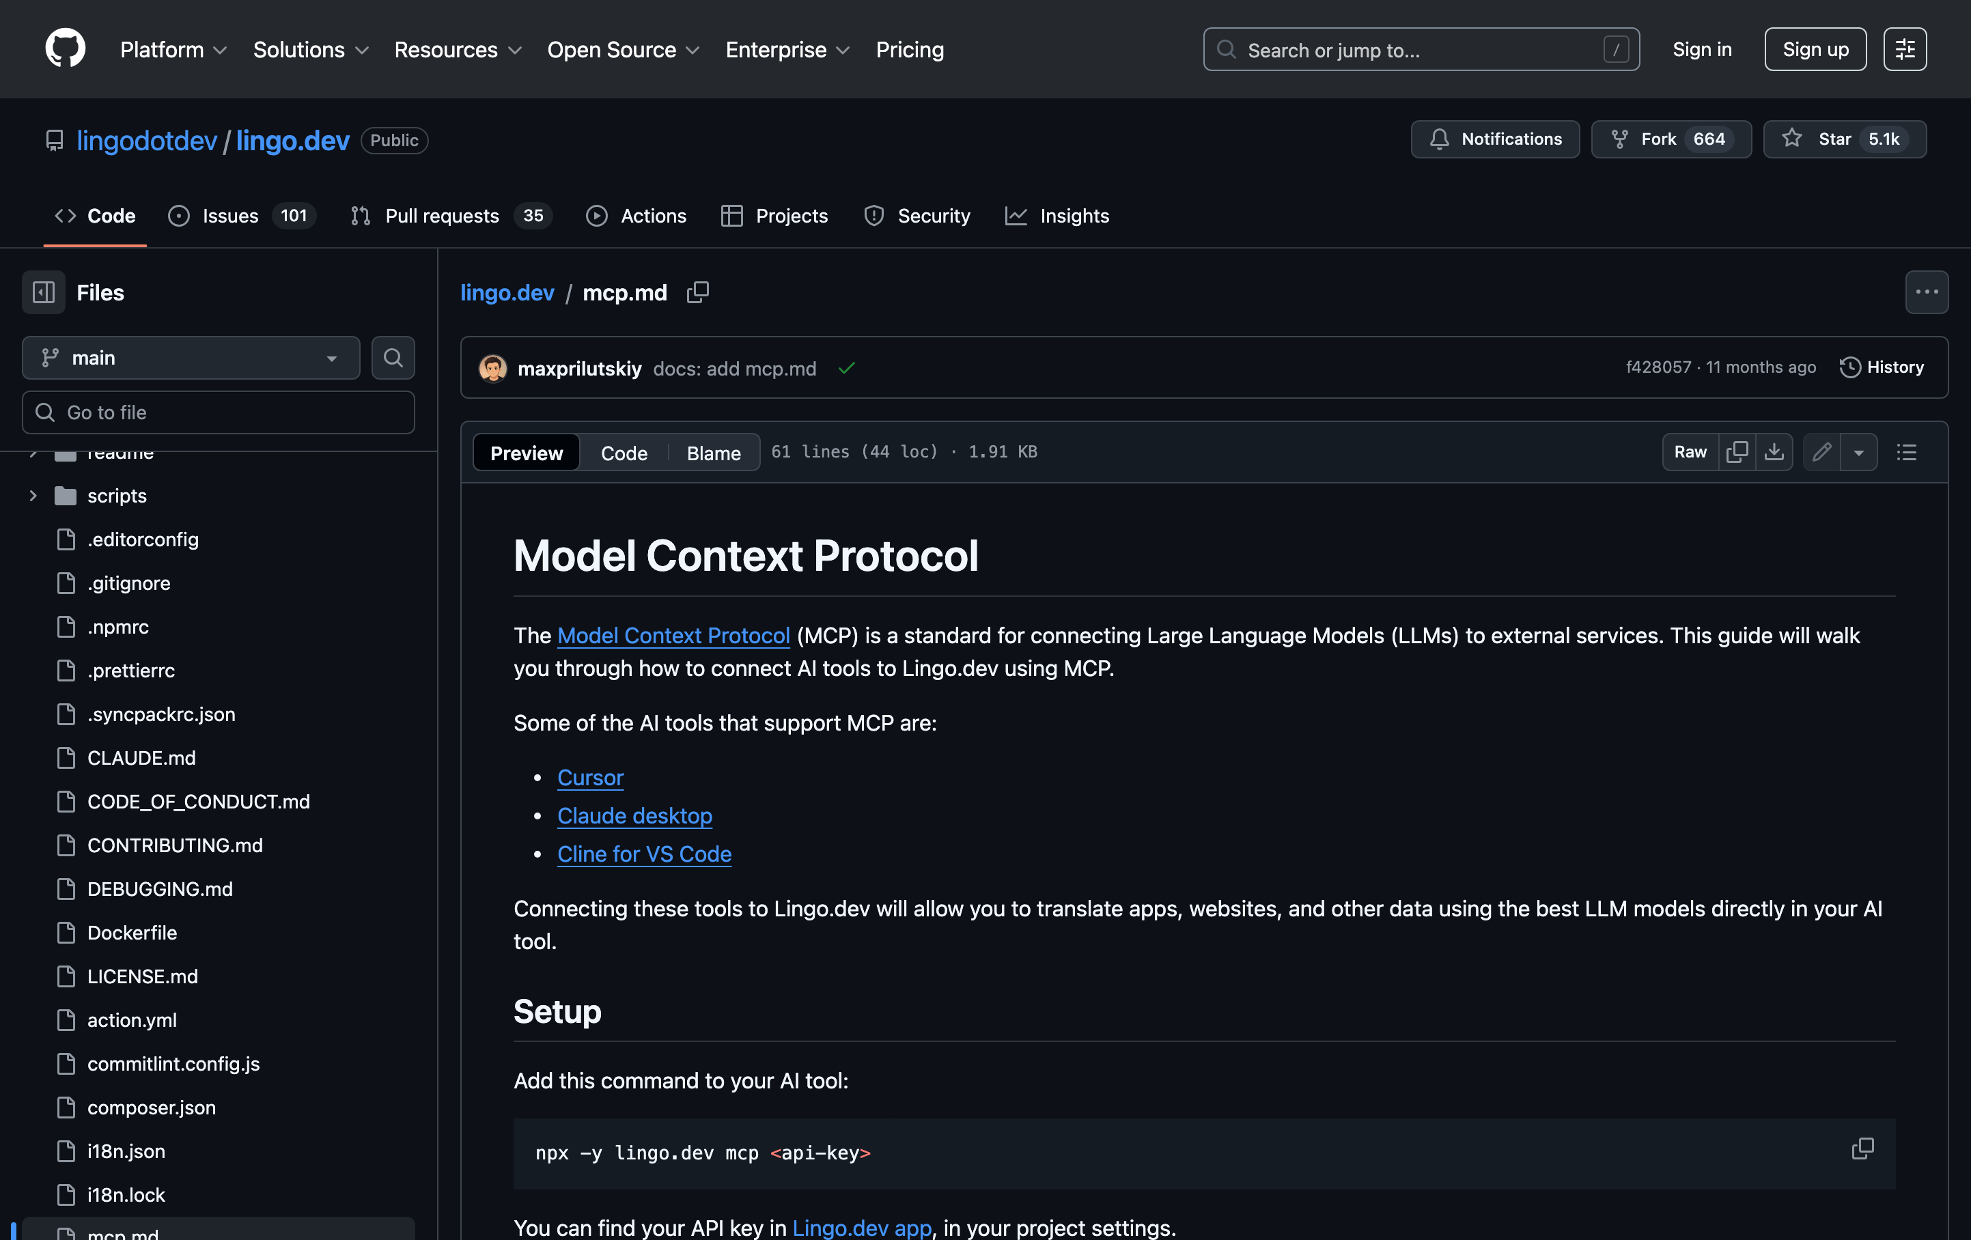
Task: Click the pencil edit file icon
Action: click(x=1821, y=452)
